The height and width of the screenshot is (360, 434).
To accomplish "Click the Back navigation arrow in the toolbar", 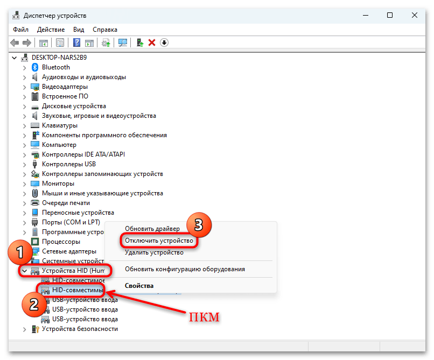I will point(15,43).
